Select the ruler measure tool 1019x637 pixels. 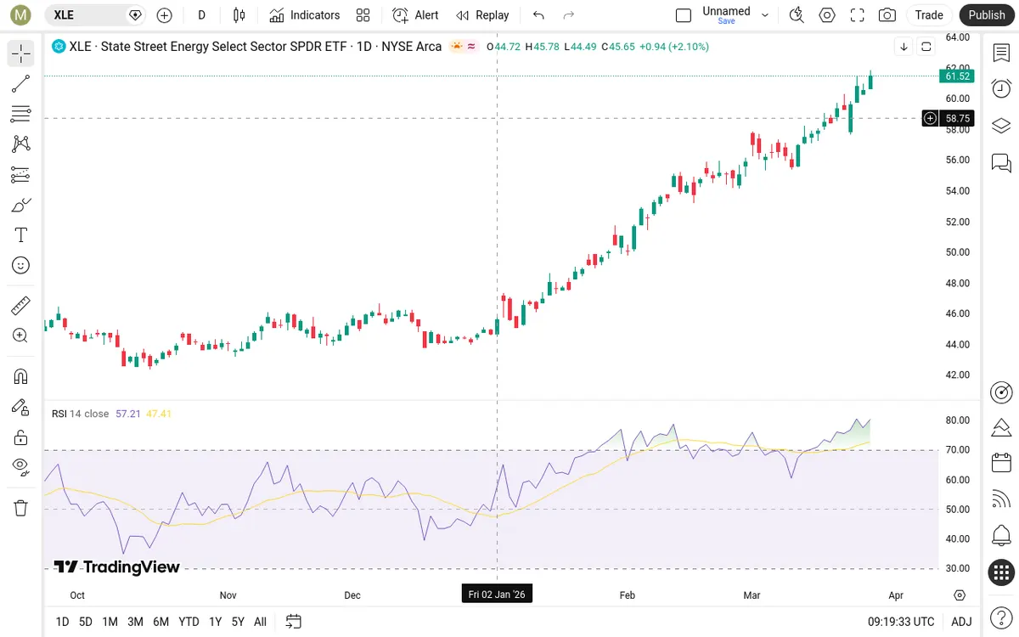[x=21, y=305]
